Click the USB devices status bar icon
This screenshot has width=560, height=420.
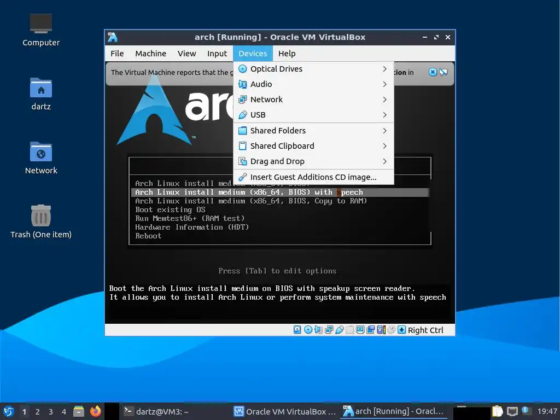pos(339,330)
